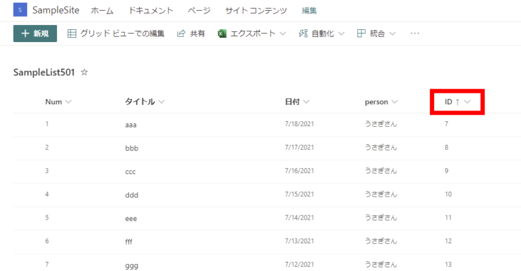Open the タイトル column header menu
Image resolution: width=521 pixels, height=271 pixels.
pos(144,102)
